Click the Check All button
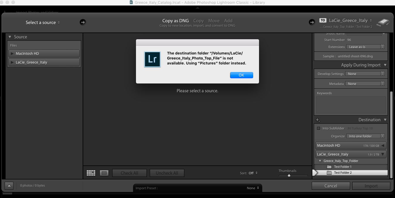The width and height of the screenshot is (395, 198). 130,173
